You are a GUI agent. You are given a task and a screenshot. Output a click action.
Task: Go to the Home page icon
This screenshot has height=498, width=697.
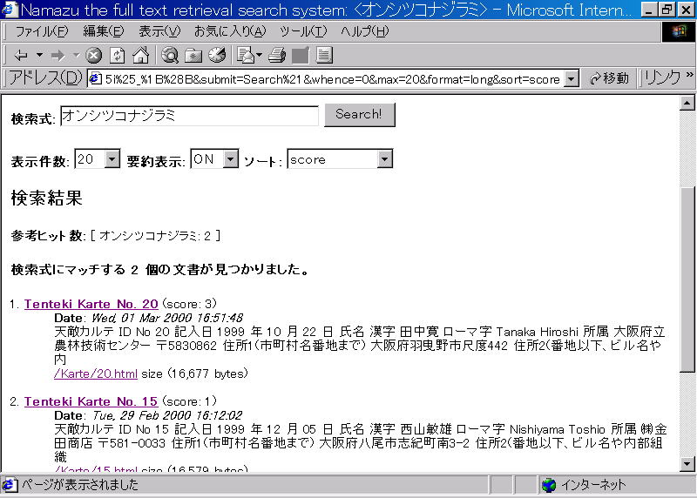139,56
